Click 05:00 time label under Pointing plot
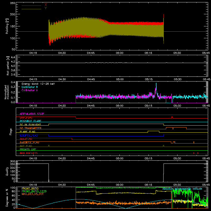This screenshot has height=211, width=211. click(x=119, y=53)
